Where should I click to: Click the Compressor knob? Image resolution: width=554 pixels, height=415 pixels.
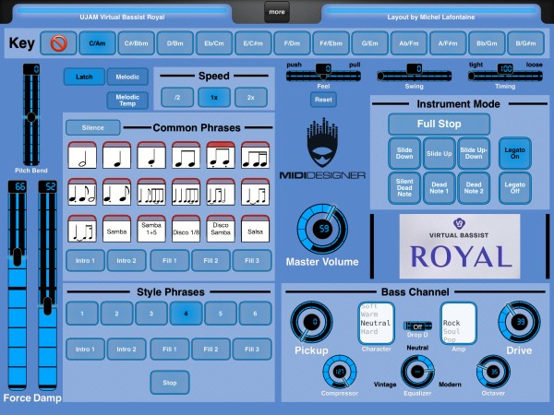click(x=340, y=372)
